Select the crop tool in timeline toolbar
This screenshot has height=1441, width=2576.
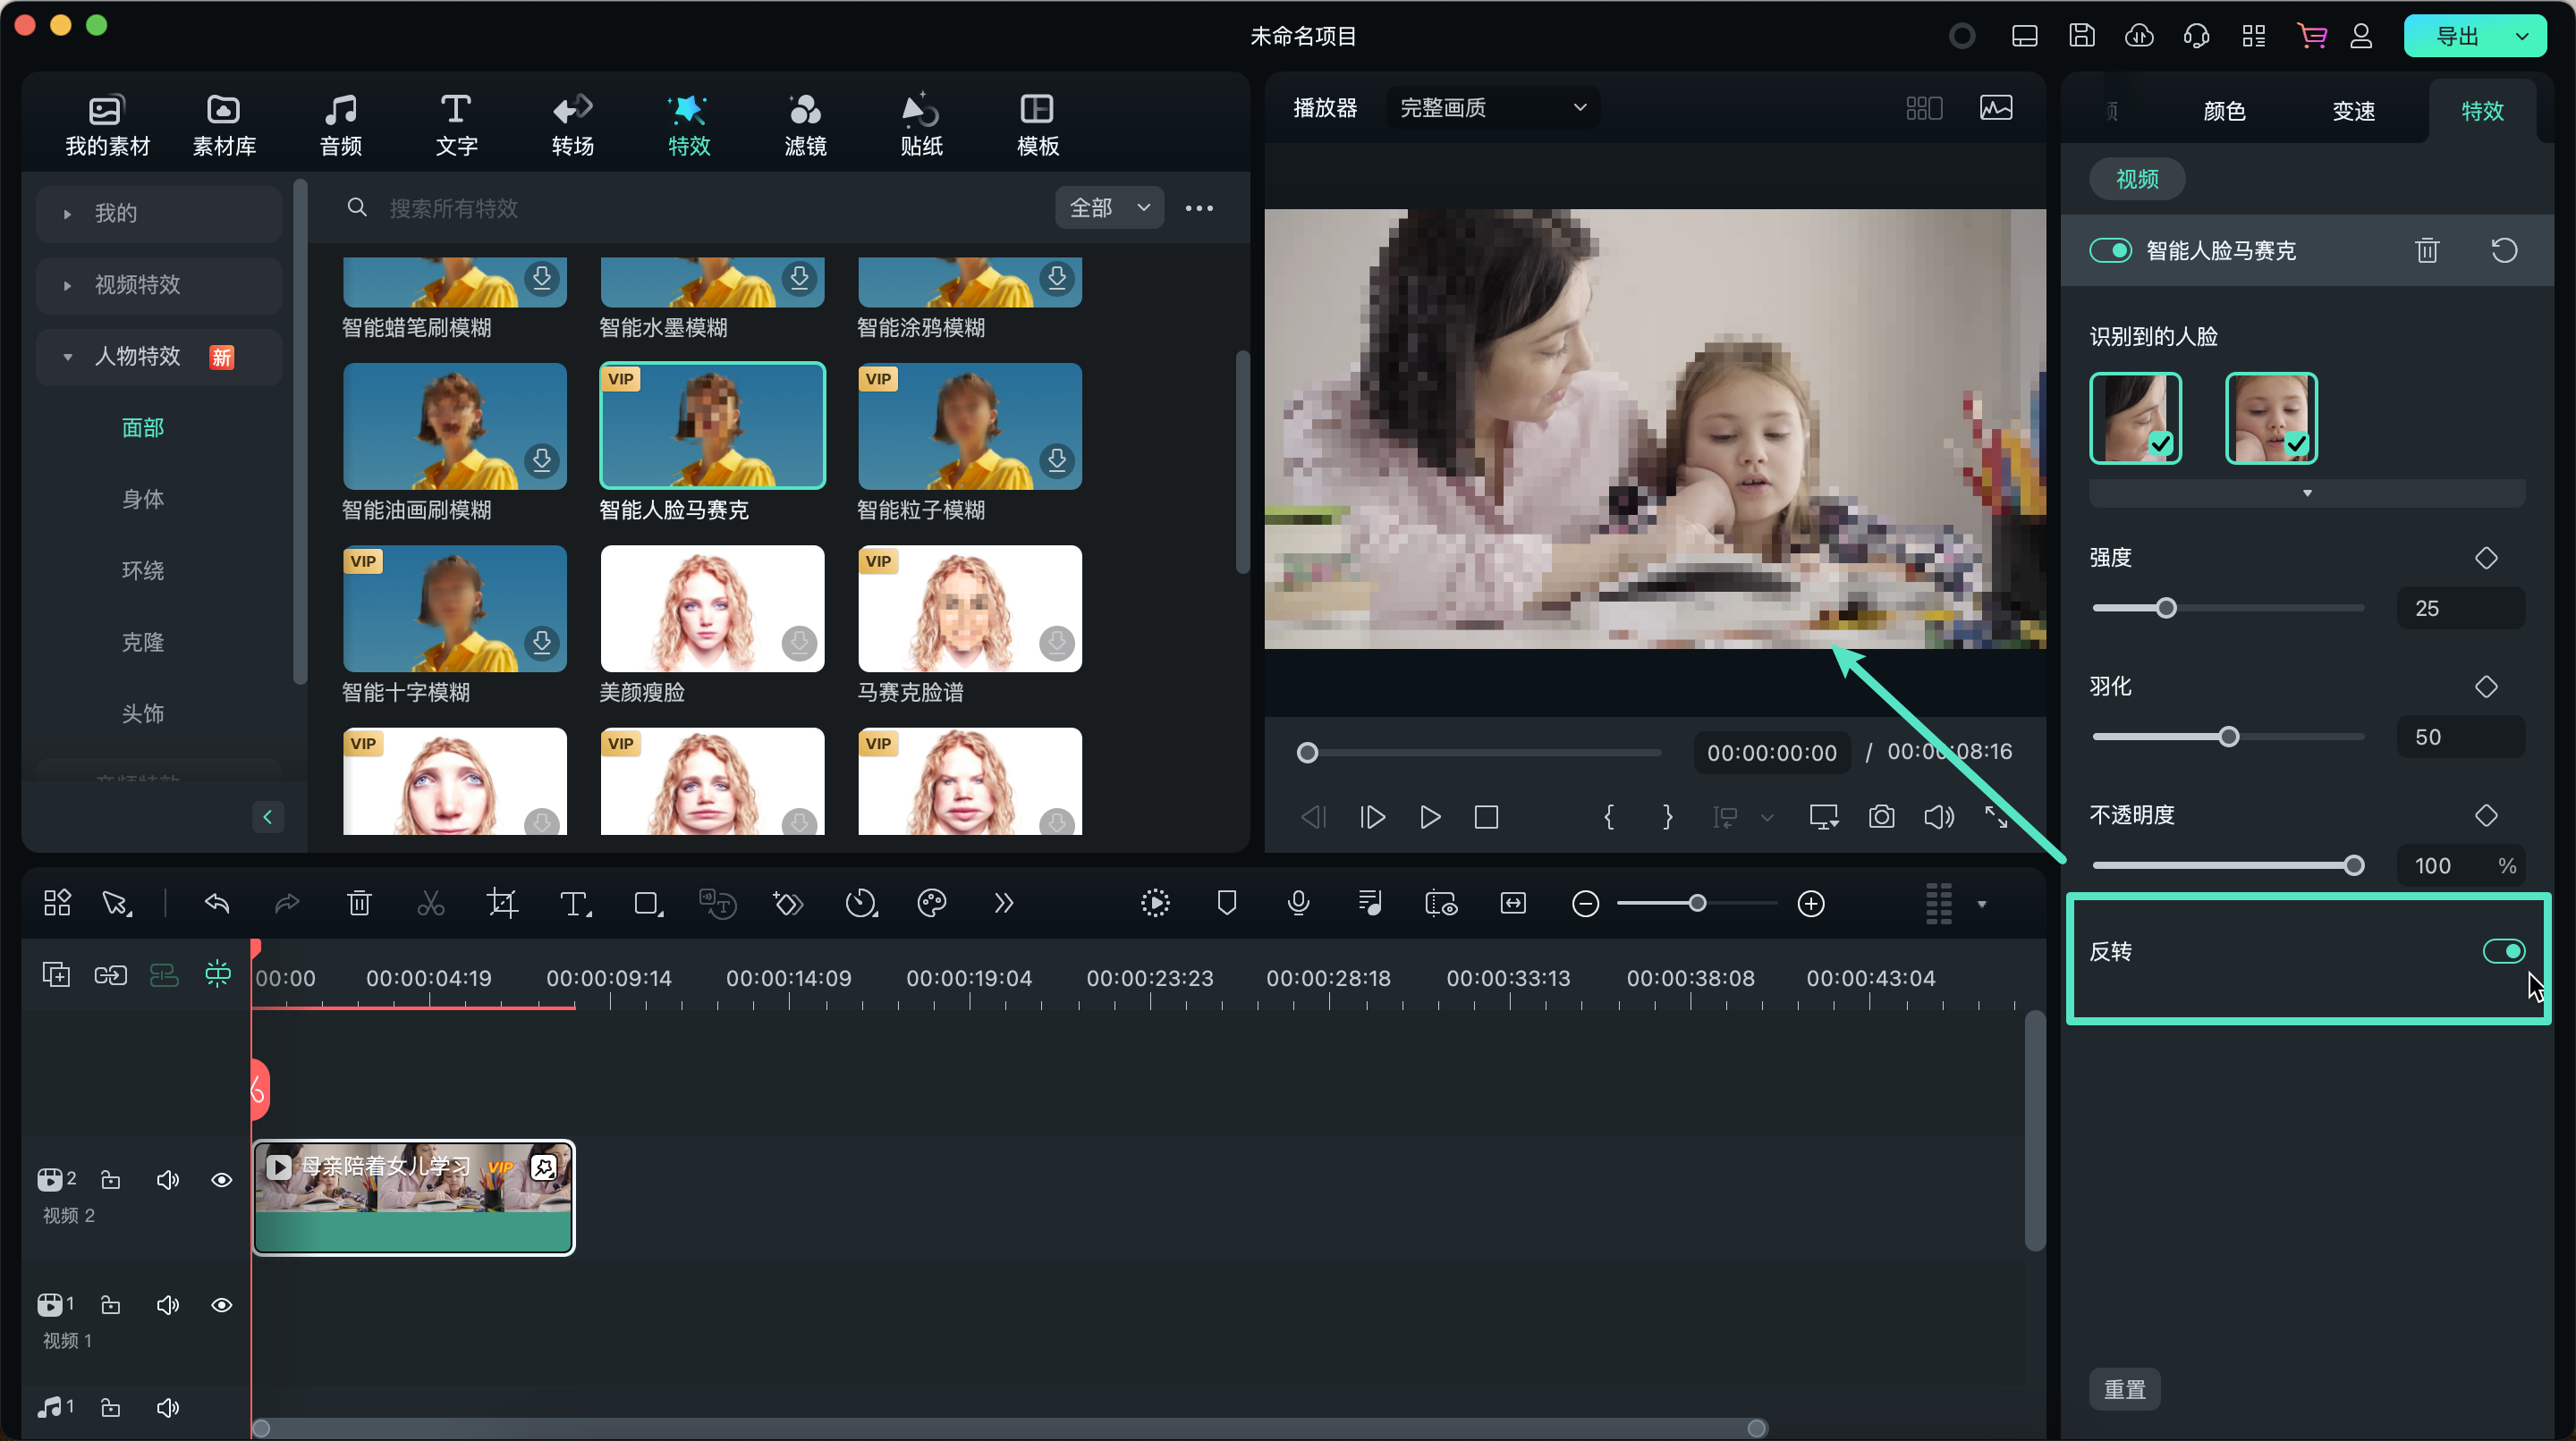502,904
